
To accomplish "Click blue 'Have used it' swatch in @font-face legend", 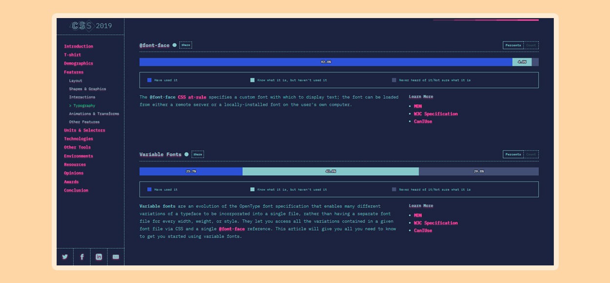I will 149,80.
